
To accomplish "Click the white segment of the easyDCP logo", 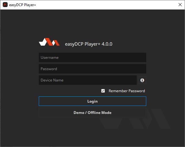I will tap(44, 42).
